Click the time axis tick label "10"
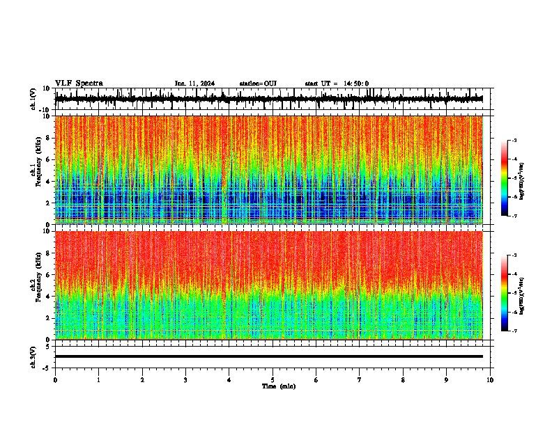The width and height of the screenshot is (552, 426). [x=490, y=380]
